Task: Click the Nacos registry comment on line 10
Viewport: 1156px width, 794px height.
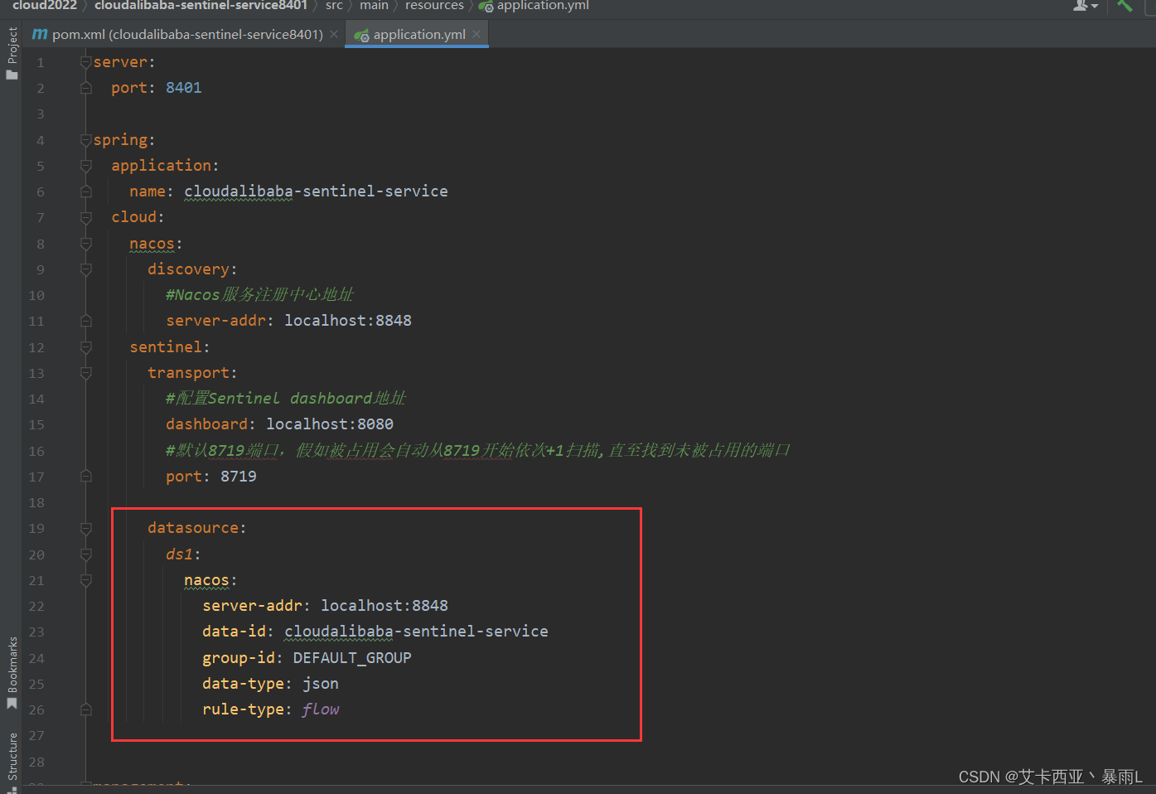Action: (259, 295)
